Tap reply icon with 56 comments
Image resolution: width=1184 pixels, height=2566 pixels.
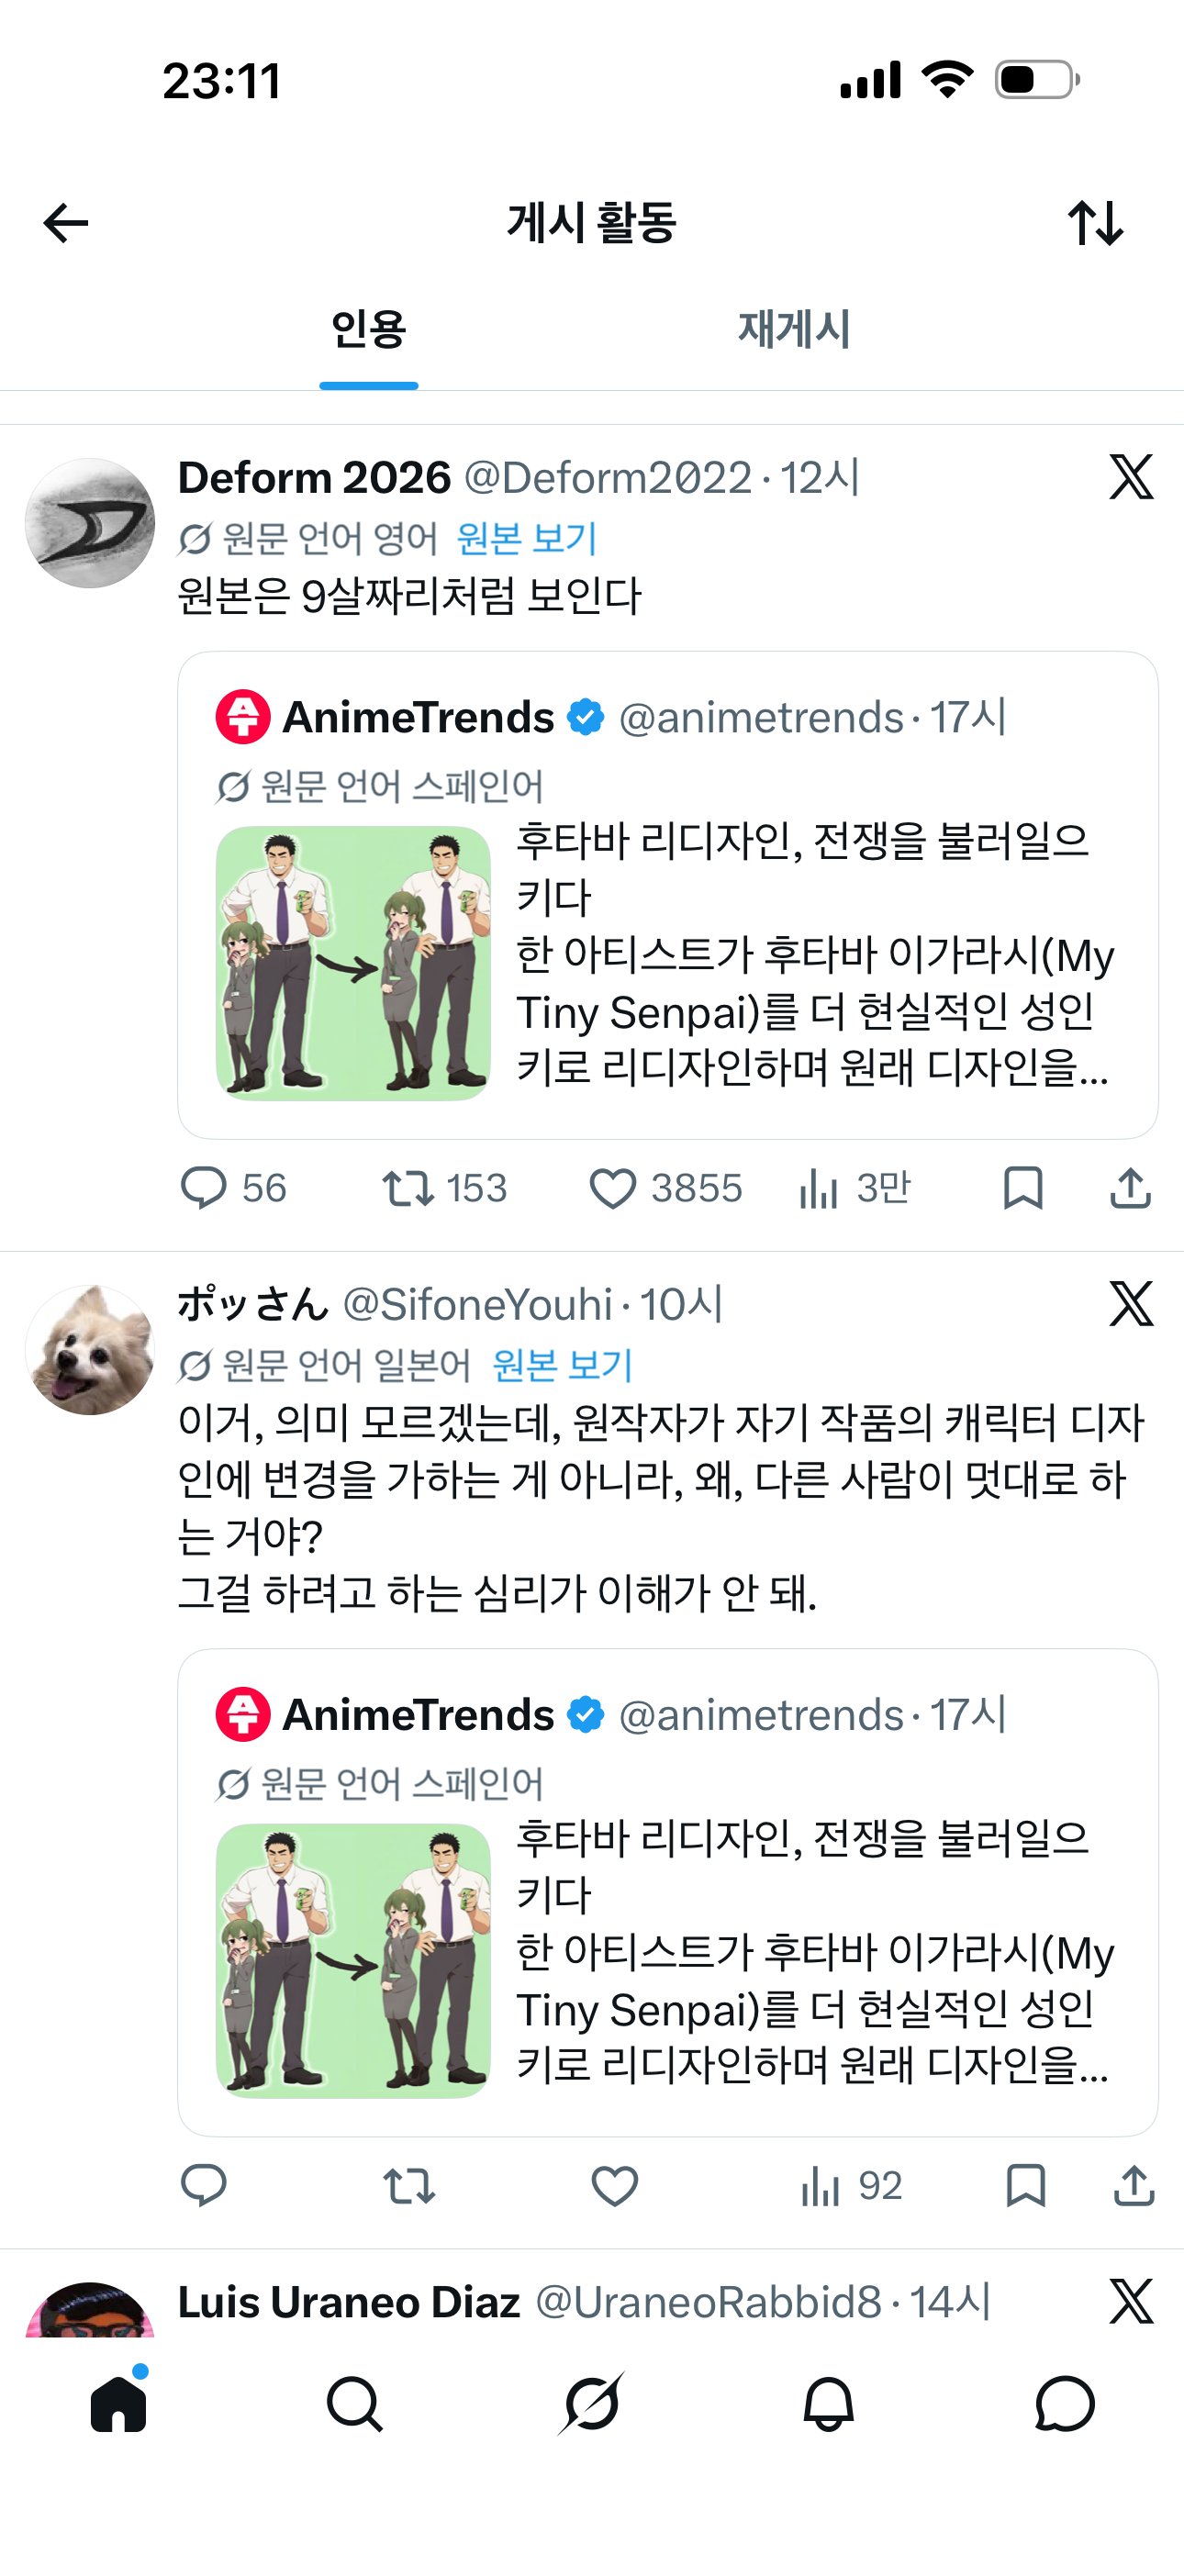(x=204, y=1188)
